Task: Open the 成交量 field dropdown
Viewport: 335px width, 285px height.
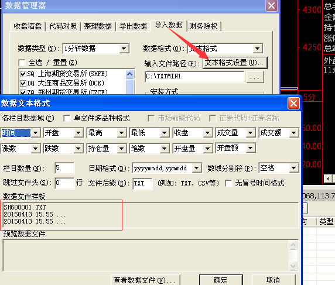Action: (250, 133)
